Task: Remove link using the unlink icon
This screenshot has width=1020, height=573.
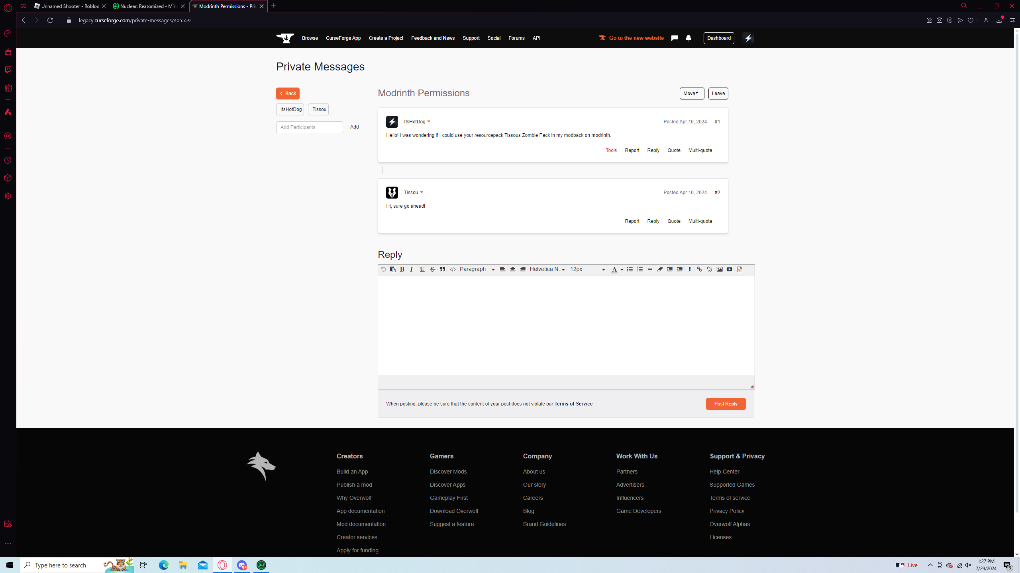Action: click(x=709, y=269)
